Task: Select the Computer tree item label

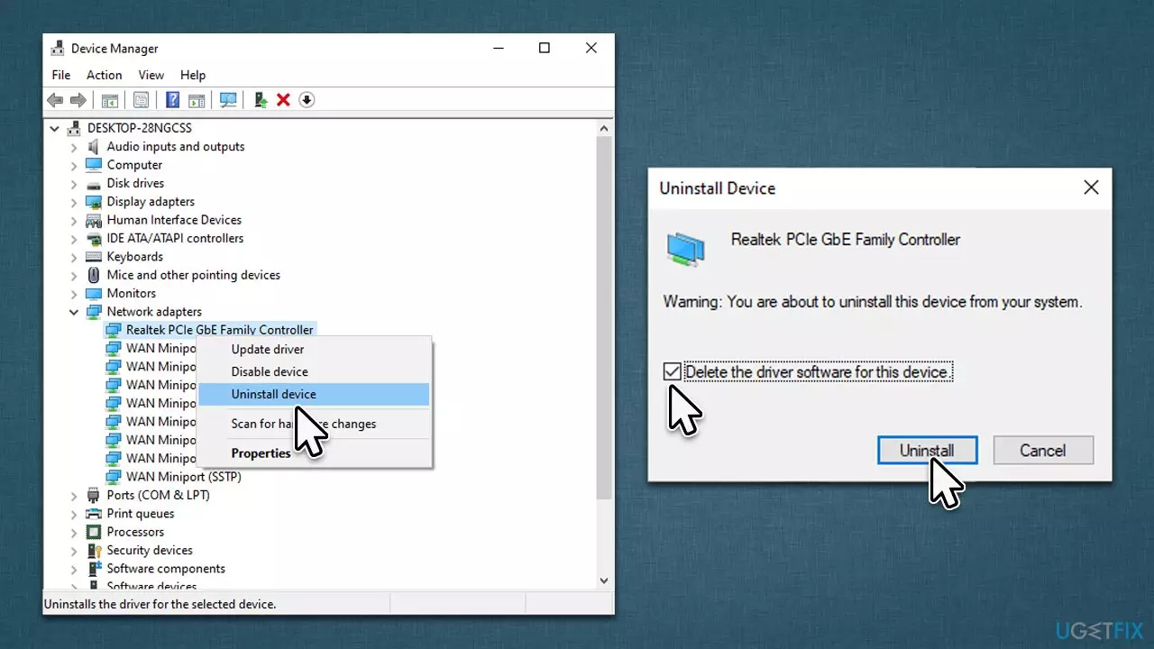Action: click(x=134, y=165)
